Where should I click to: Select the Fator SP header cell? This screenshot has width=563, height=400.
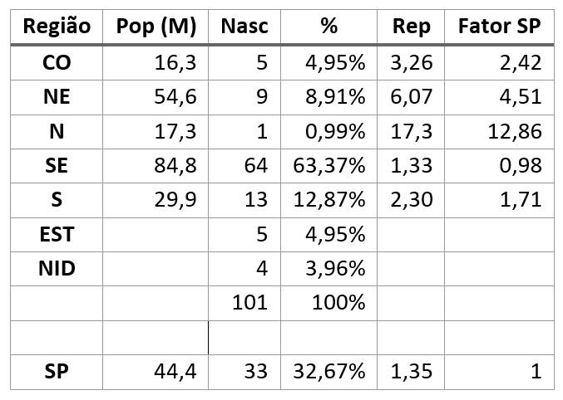point(500,27)
